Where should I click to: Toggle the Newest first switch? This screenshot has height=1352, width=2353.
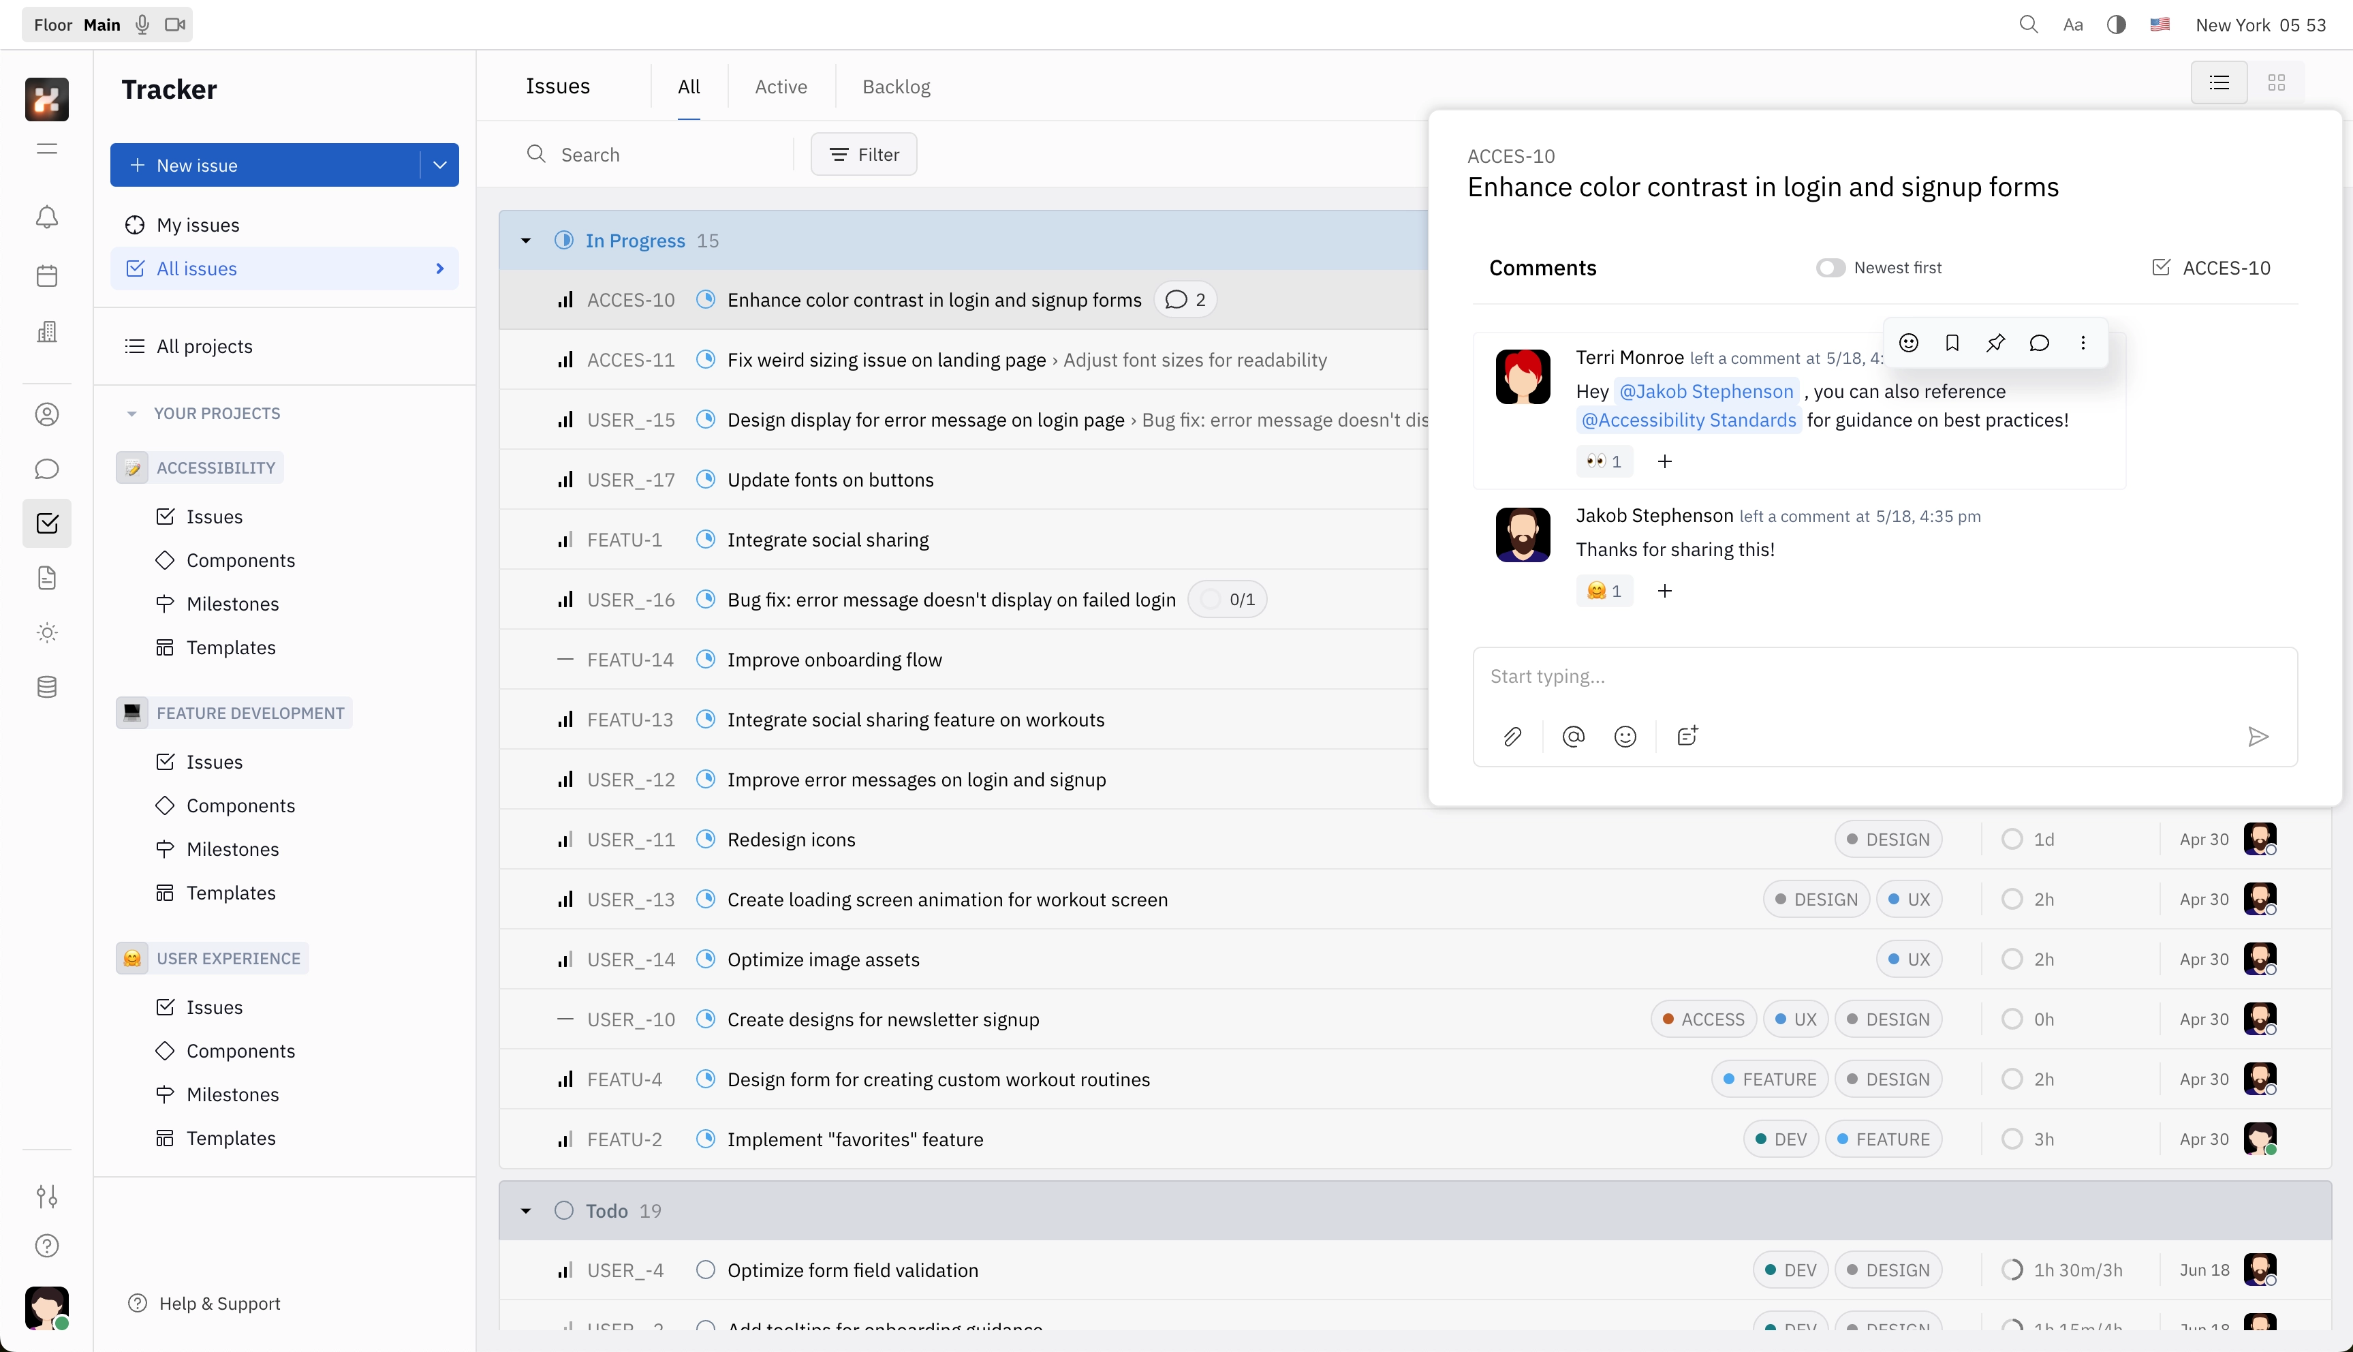coord(1830,267)
